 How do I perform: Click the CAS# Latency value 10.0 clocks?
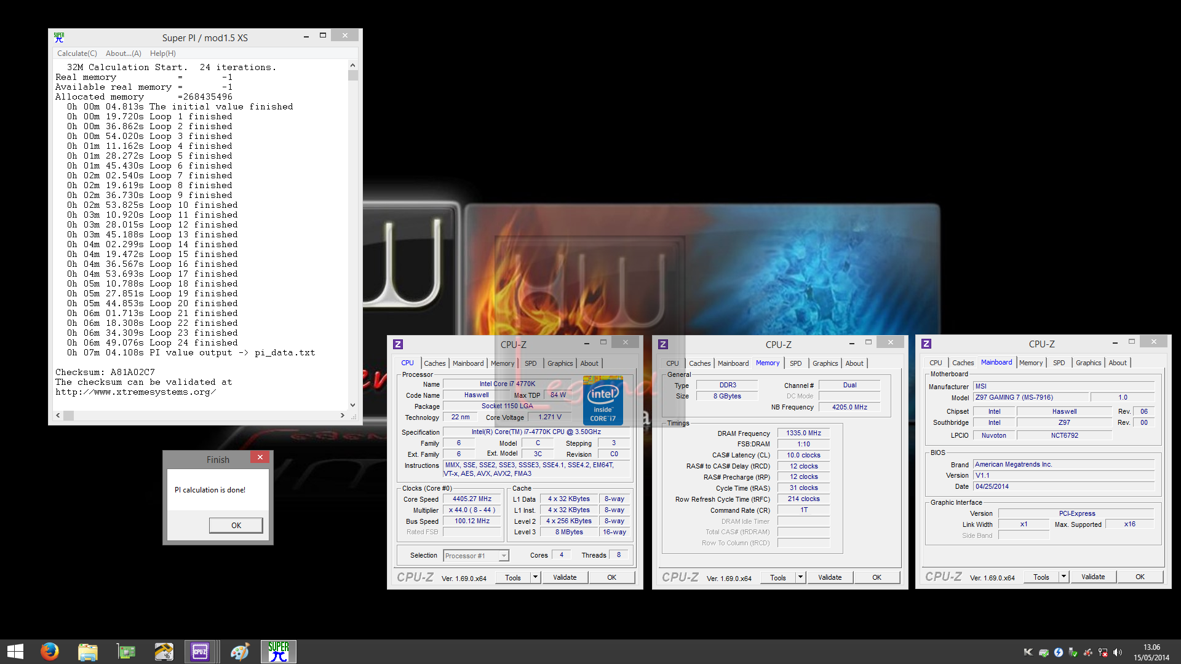point(803,456)
